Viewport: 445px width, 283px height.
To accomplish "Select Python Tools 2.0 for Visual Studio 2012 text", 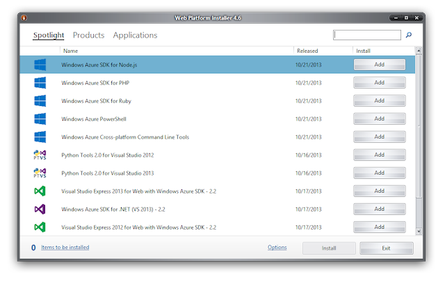I will tap(108, 155).
